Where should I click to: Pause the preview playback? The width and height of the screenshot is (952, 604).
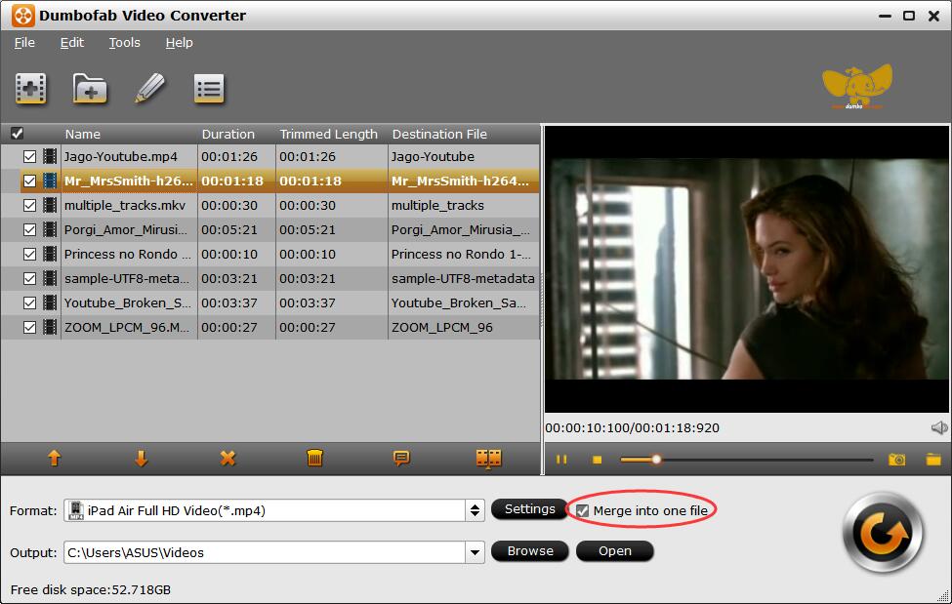[x=561, y=460]
